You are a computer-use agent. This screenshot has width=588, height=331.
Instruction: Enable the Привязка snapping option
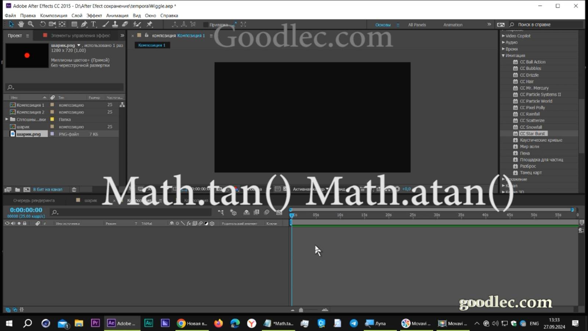(x=206, y=25)
